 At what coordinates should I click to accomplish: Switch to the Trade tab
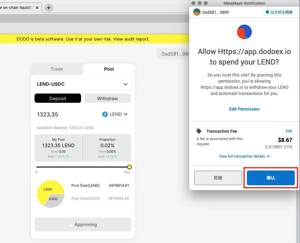[57, 69]
